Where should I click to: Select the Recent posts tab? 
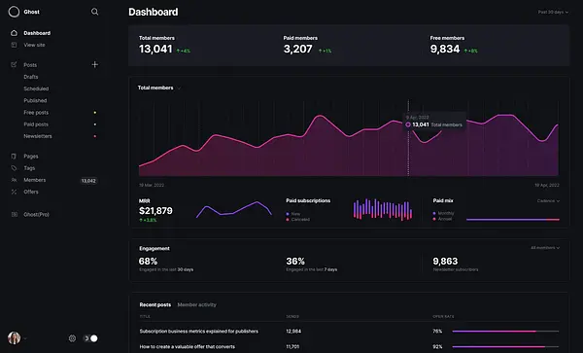click(155, 304)
